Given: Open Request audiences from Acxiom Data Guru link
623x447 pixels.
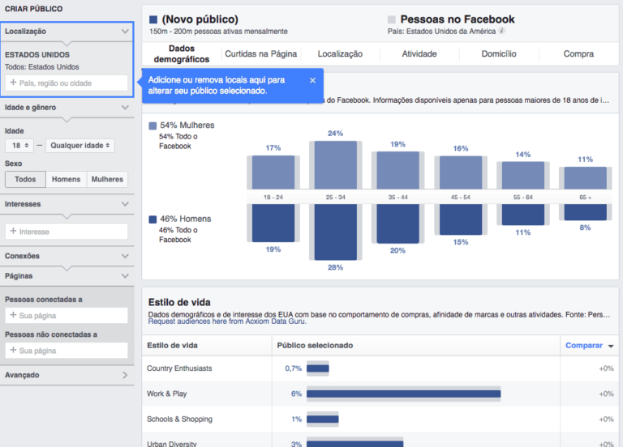Looking at the screenshot, I should (227, 321).
